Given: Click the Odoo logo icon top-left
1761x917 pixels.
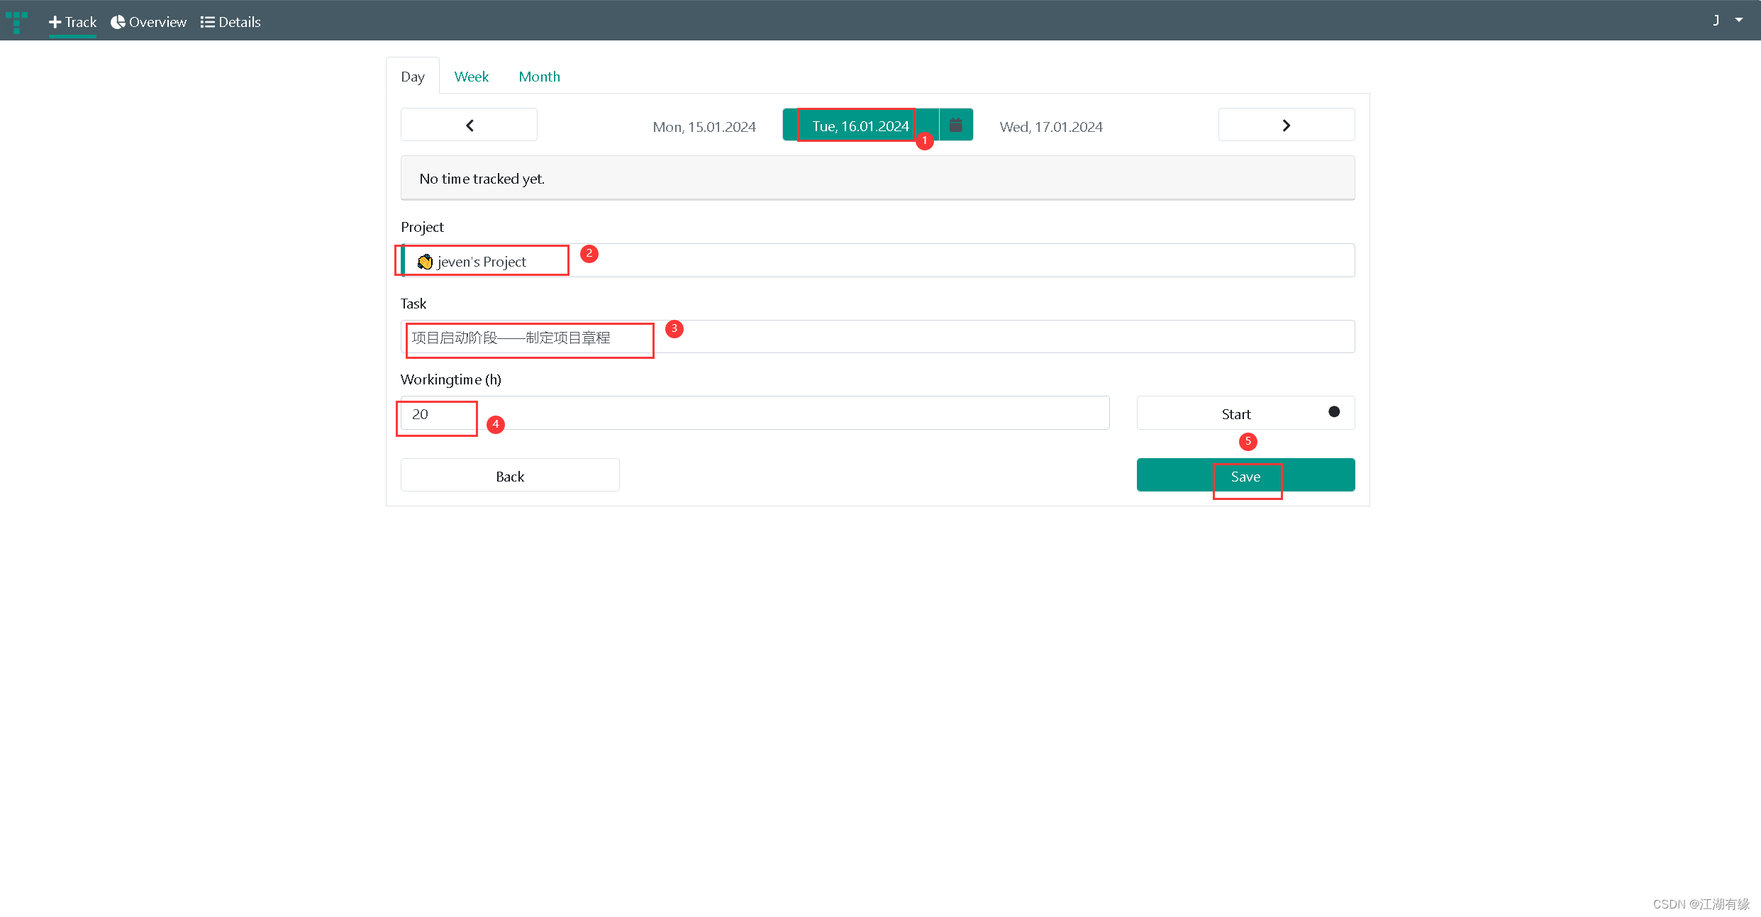Looking at the screenshot, I should coord(16,21).
